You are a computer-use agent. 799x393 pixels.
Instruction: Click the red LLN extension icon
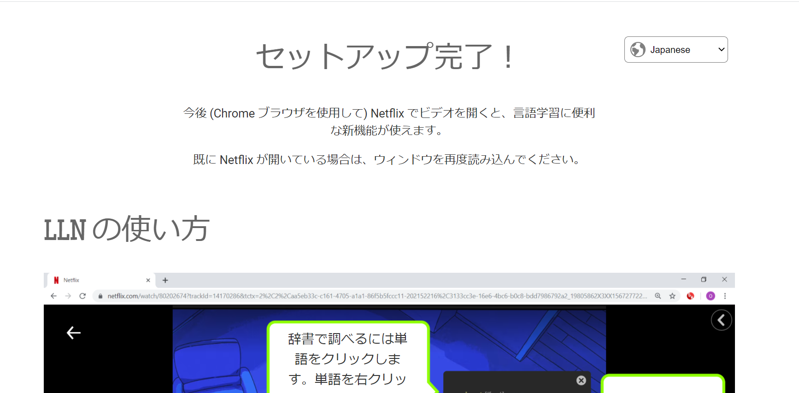[690, 296]
